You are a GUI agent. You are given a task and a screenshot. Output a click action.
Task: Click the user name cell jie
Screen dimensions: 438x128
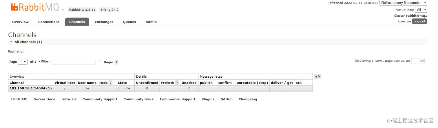87,89
